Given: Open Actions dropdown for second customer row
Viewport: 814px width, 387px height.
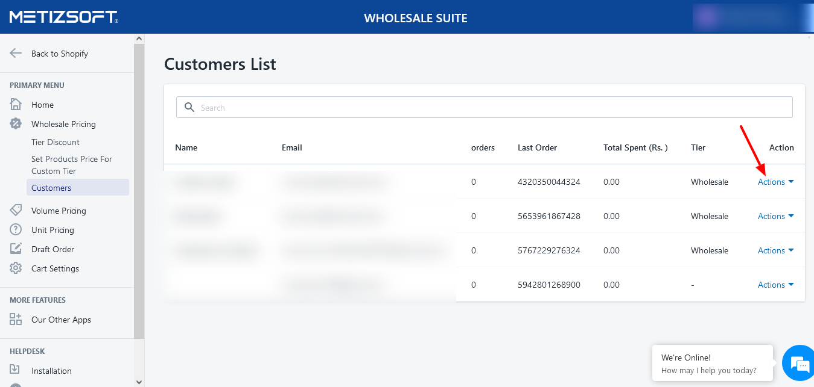Looking at the screenshot, I should (x=775, y=216).
